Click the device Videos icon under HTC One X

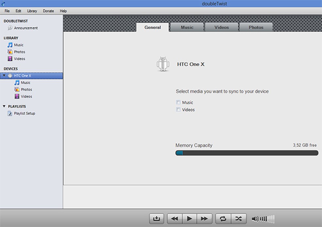17,96
